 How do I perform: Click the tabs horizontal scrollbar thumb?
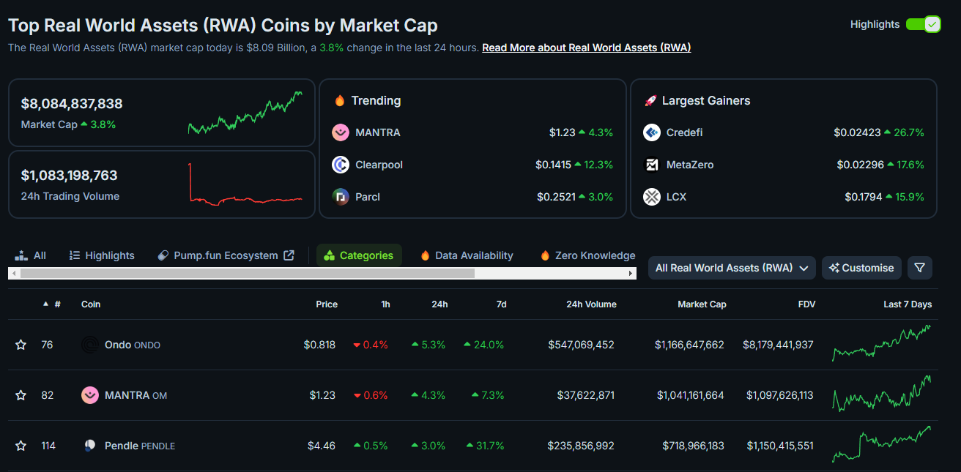(x=248, y=273)
